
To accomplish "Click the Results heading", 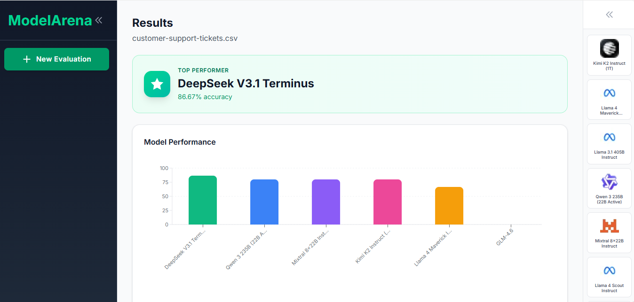I will [152, 23].
